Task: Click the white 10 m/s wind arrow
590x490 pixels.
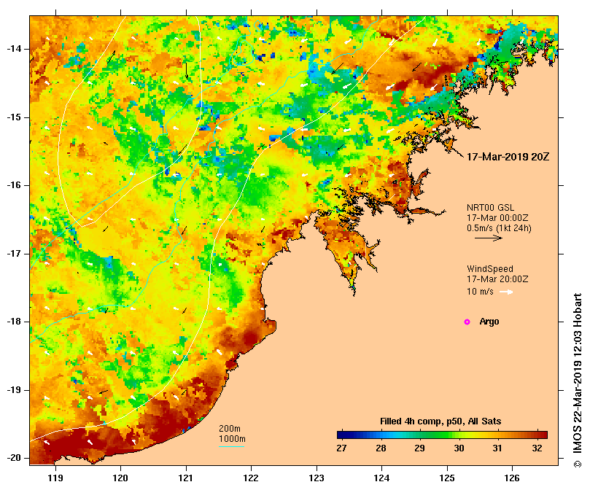Action: pos(506,292)
